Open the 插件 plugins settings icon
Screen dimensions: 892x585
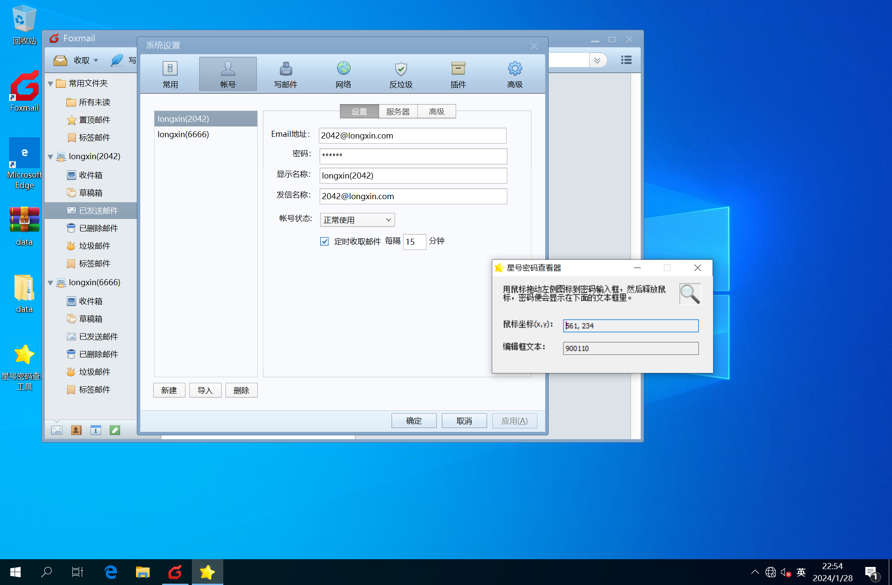458,68
